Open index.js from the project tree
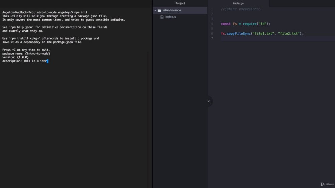Image resolution: width=335 pixels, height=188 pixels. pos(171,17)
